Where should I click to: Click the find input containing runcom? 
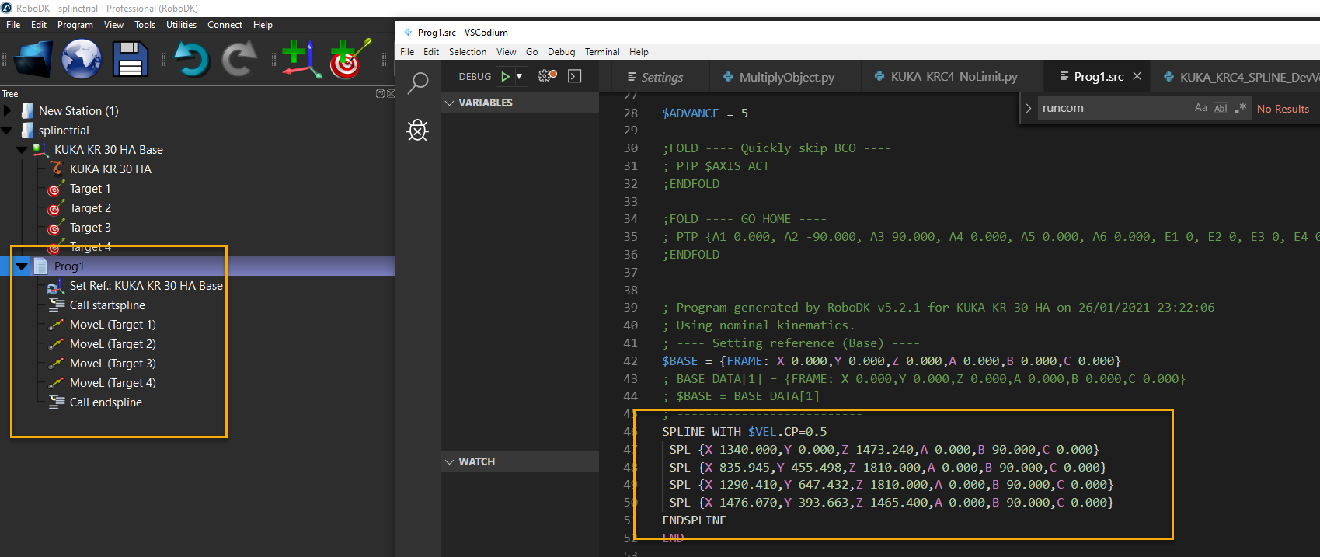coord(1113,108)
